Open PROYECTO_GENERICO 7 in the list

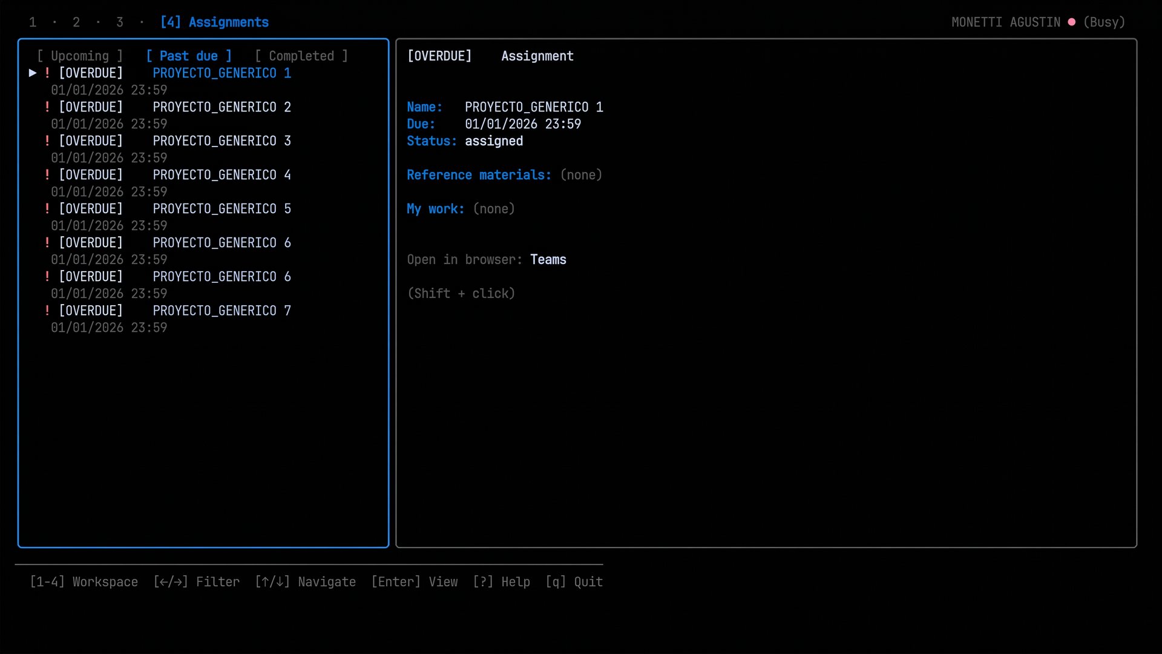[222, 310]
